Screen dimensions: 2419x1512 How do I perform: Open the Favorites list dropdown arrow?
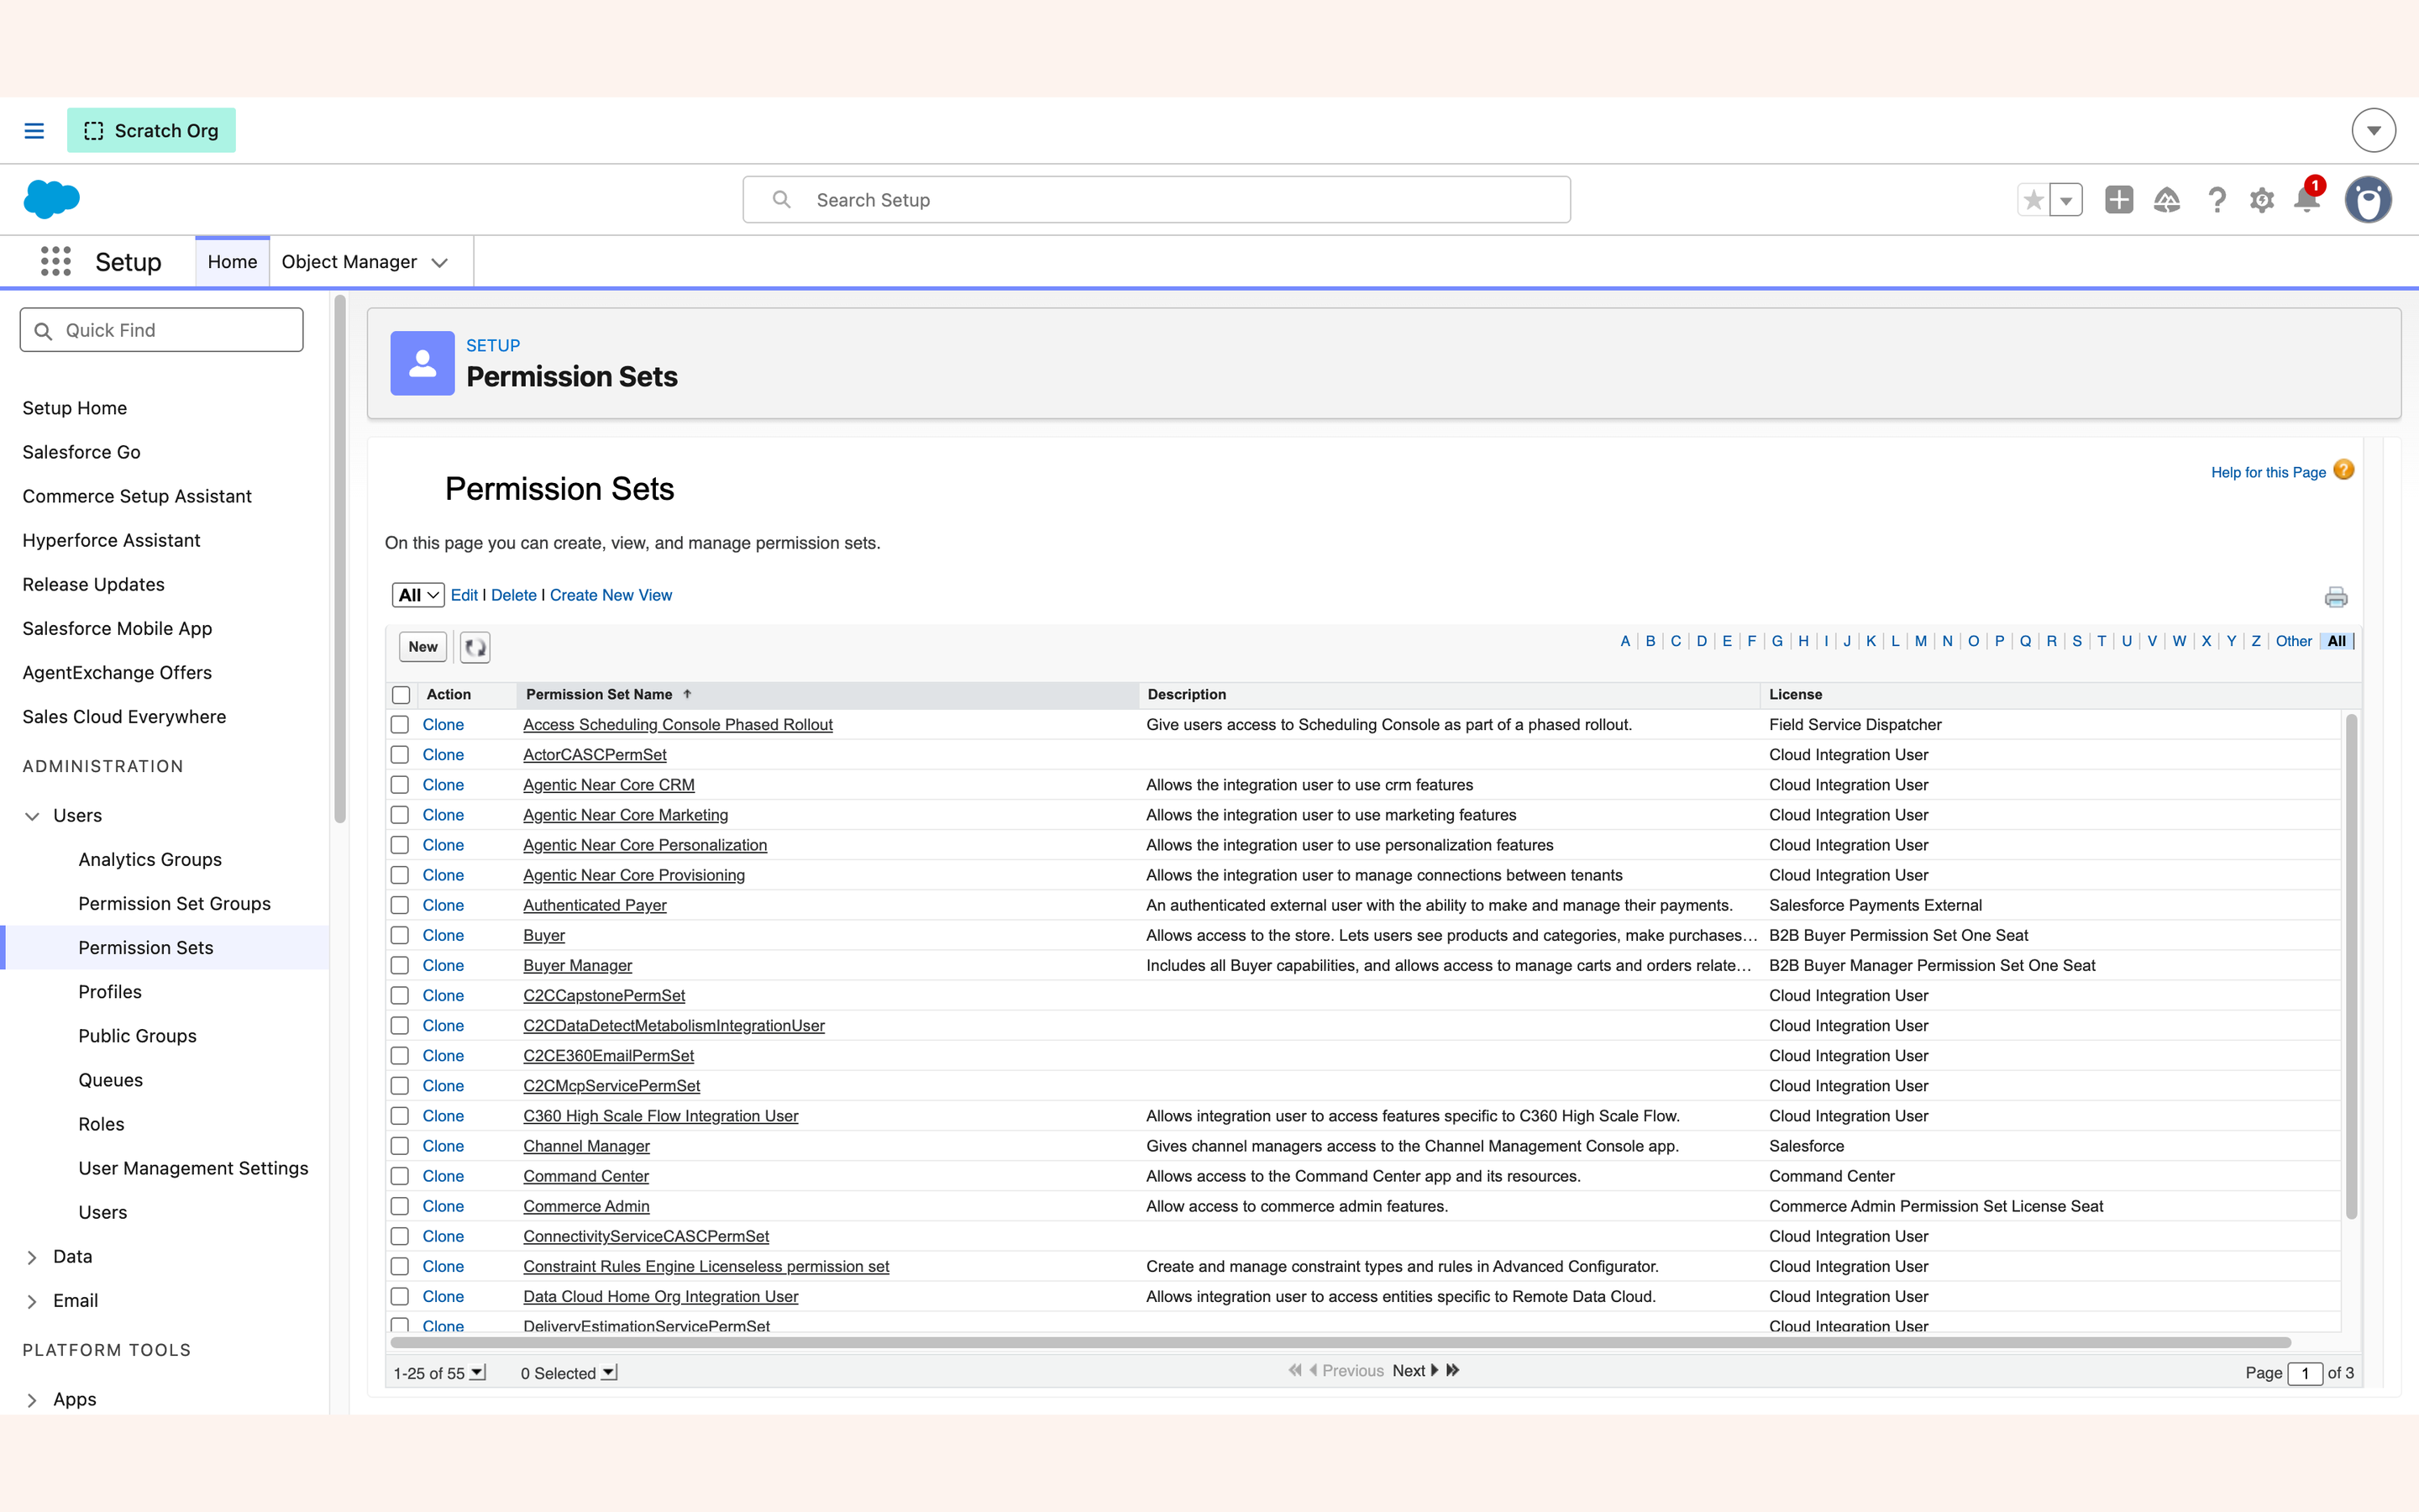[2066, 200]
